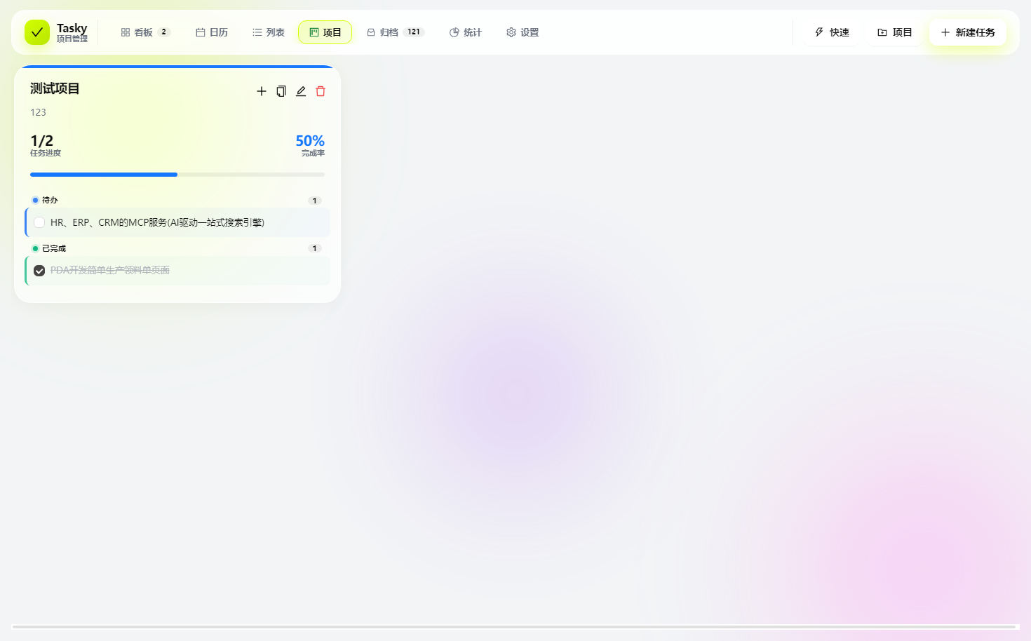1031x641 pixels.
Task: Delete project with the red trash icon
Action: pos(321,91)
